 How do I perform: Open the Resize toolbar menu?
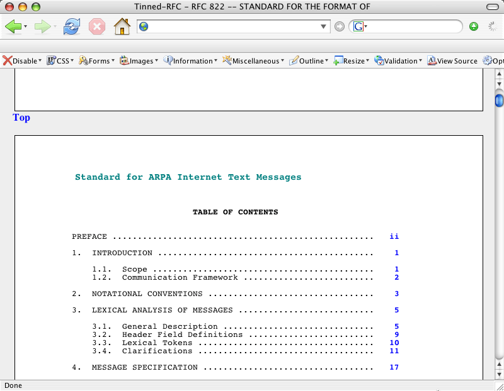tap(352, 60)
